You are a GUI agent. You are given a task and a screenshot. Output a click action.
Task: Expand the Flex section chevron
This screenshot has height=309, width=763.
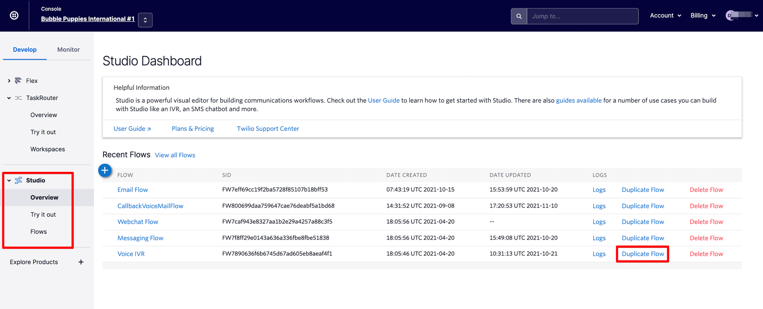pyautogui.click(x=9, y=81)
